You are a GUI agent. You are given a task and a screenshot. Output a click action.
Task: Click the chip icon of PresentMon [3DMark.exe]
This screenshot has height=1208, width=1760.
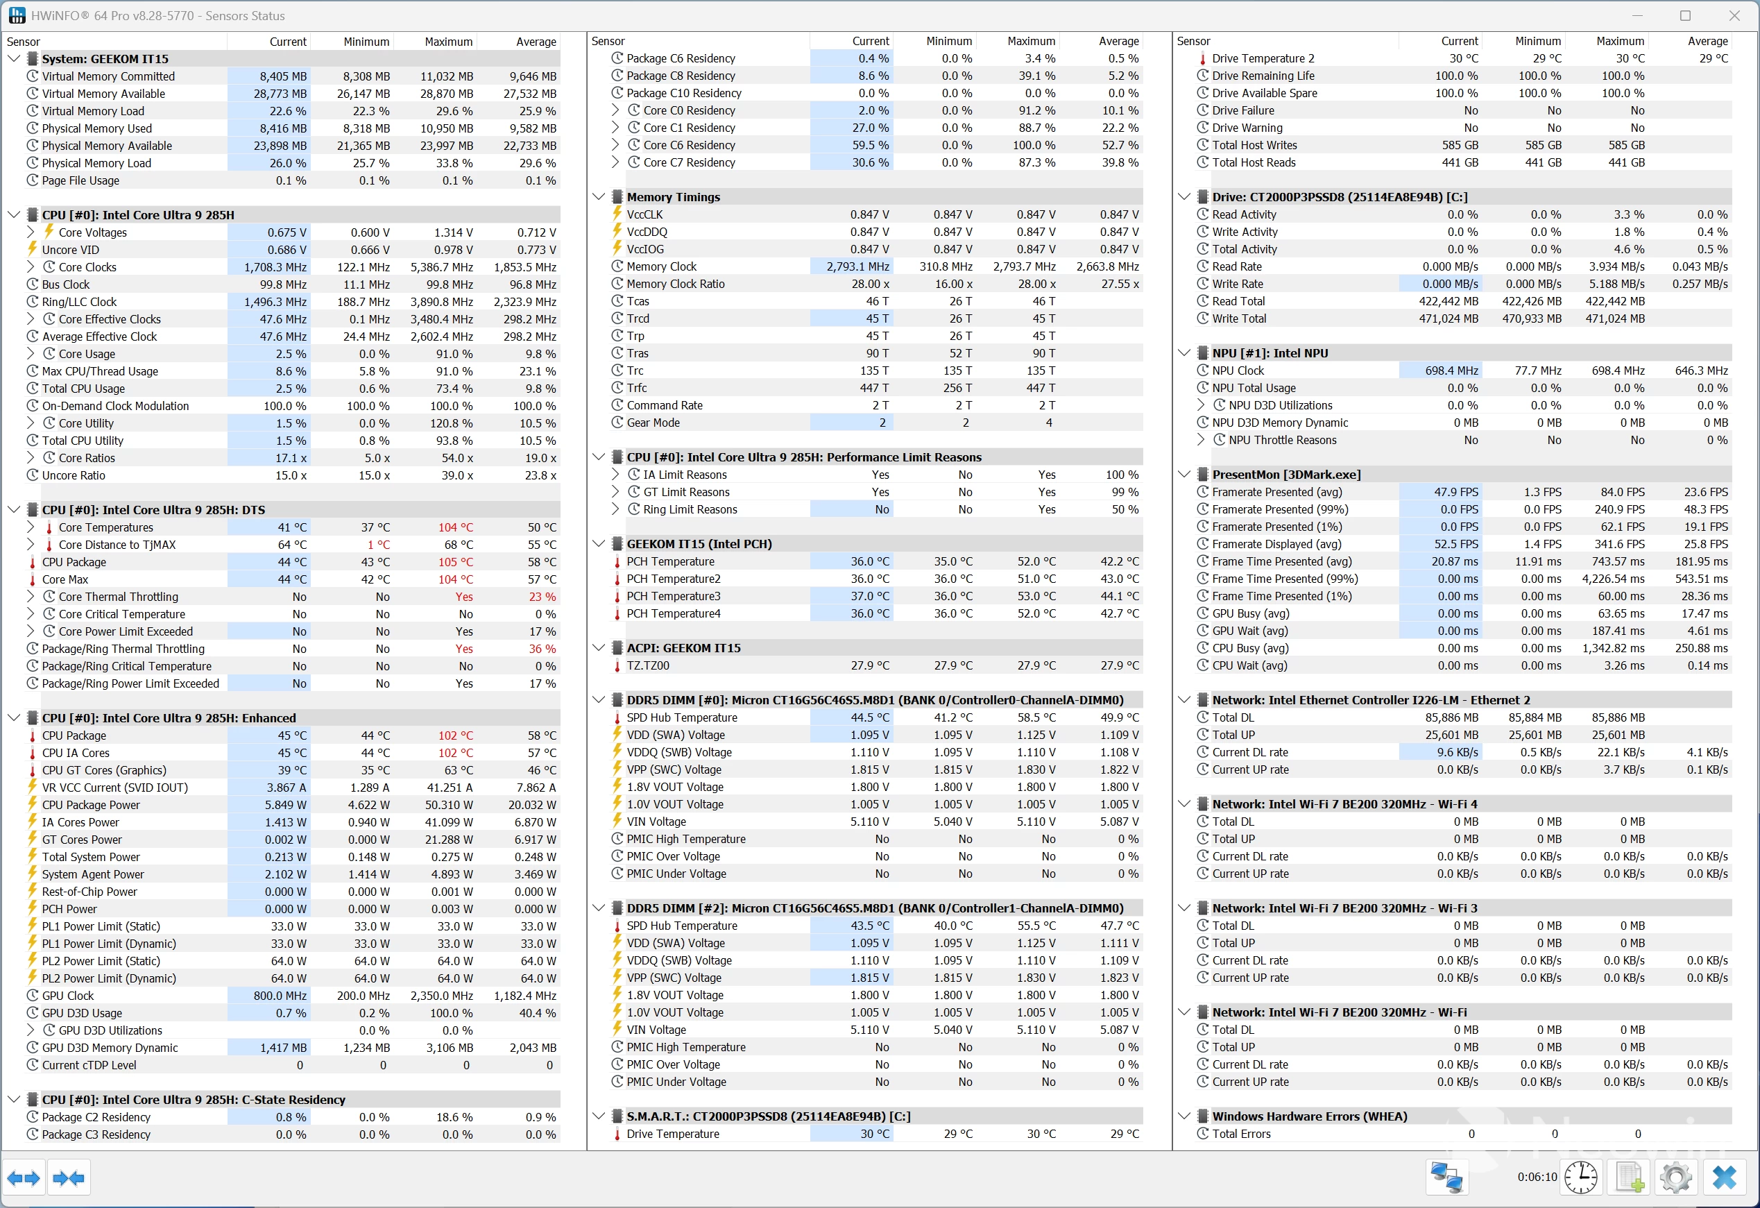tap(1203, 475)
